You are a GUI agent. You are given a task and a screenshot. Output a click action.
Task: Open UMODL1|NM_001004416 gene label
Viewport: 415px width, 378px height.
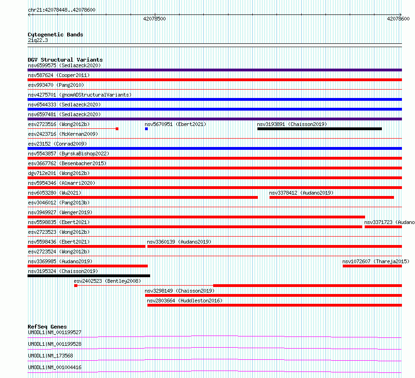55,367
